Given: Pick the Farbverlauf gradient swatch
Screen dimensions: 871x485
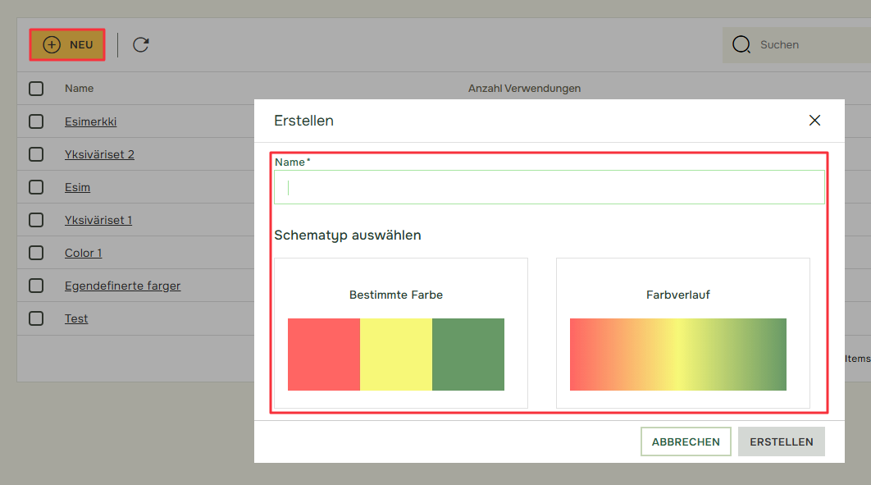Looking at the screenshot, I should point(677,355).
